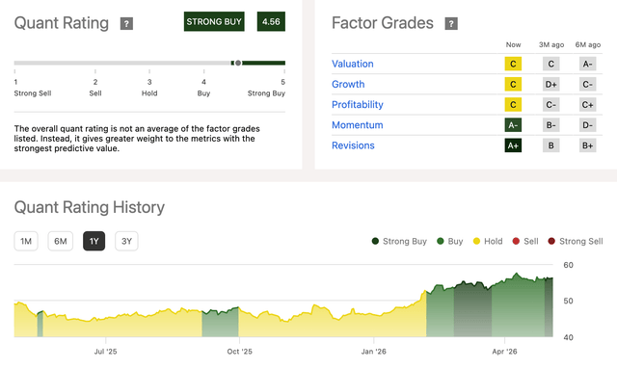Click the 4.56 quant score badge
Image resolution: width=617 pixels, height=368 pixels.
point(271,21)
